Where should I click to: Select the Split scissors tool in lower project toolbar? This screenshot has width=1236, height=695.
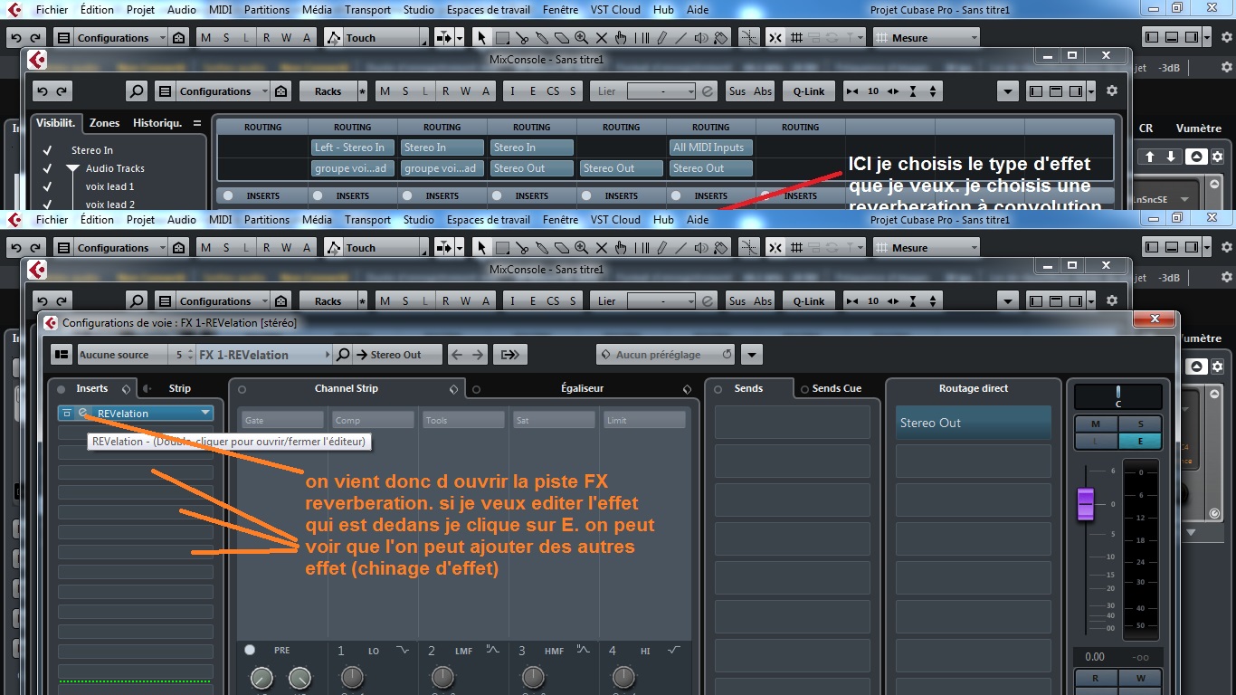tap(522, 248)
